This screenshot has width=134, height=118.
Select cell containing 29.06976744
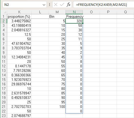pyautogui.click(x=19, y=84)
